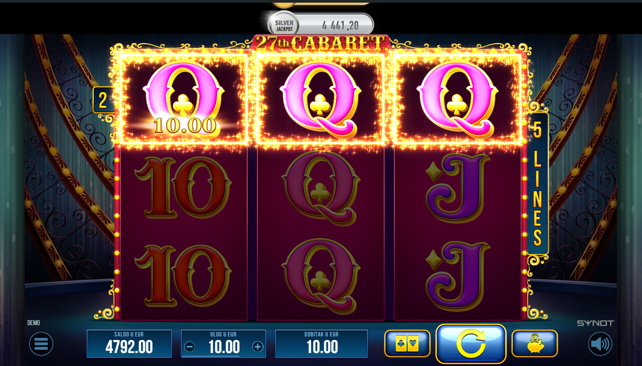Open the hamburger menu icon
This screenshot has height=366, width=642.
coord(41,344)
